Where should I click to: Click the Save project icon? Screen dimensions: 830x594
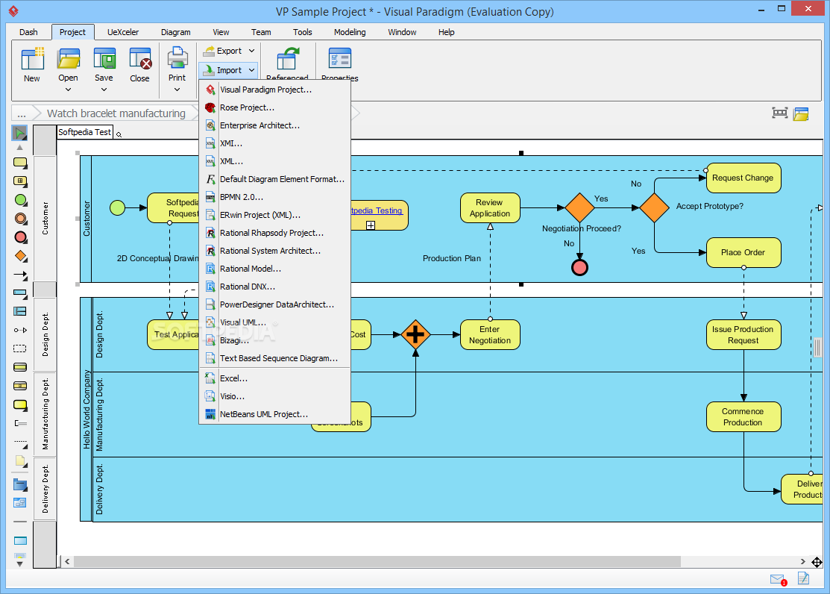tap(104, 58)
